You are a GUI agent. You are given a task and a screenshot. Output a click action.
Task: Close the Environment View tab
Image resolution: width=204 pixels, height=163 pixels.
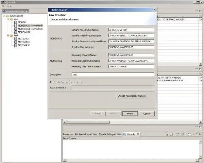click(x=27, y=11)
